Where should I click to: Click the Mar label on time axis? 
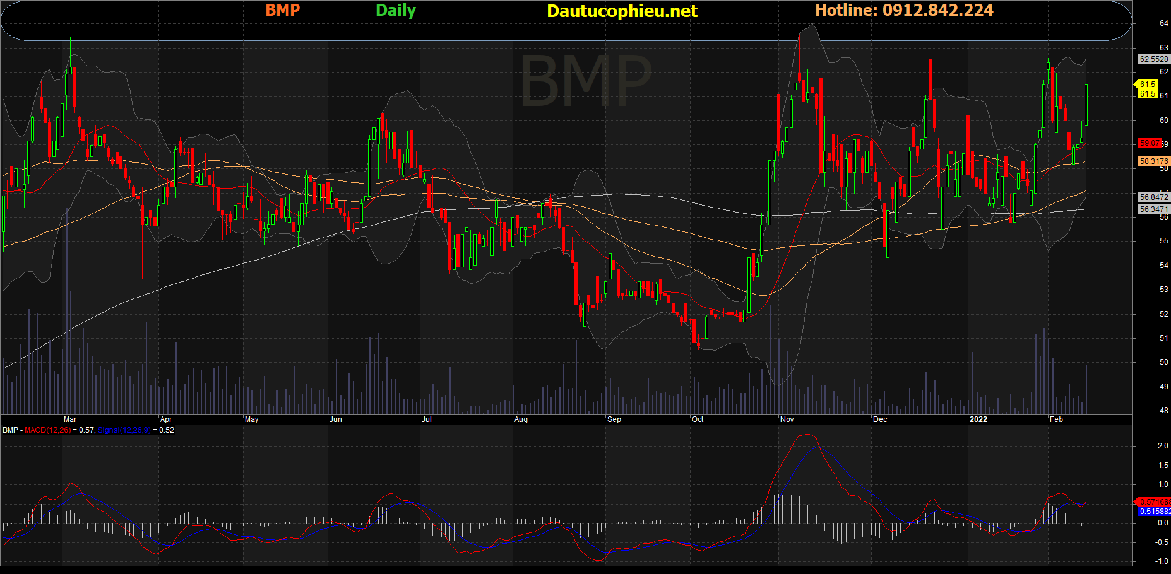pyautogui.click(x=70, y=419)
